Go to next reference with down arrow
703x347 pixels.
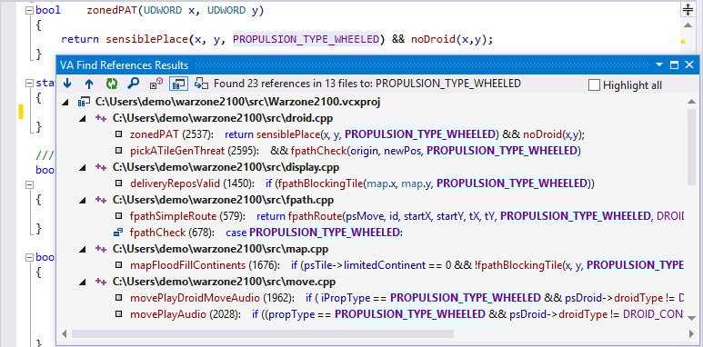click(x=67, y=84)
